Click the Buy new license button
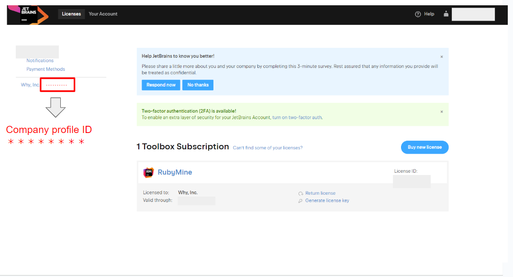Image resolution: width=513 pixels, height=277 pixels. tap(424, 147)
